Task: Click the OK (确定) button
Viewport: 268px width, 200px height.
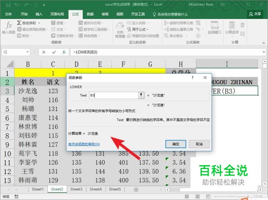Action: (x=176, y=144)
